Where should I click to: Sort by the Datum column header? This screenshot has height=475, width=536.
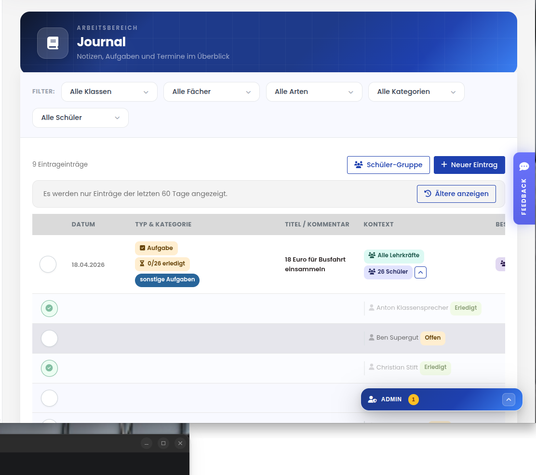83,224
